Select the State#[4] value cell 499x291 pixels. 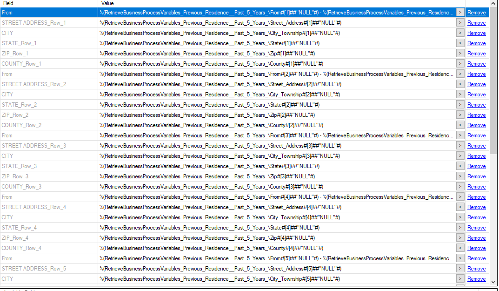click(277, 228)
